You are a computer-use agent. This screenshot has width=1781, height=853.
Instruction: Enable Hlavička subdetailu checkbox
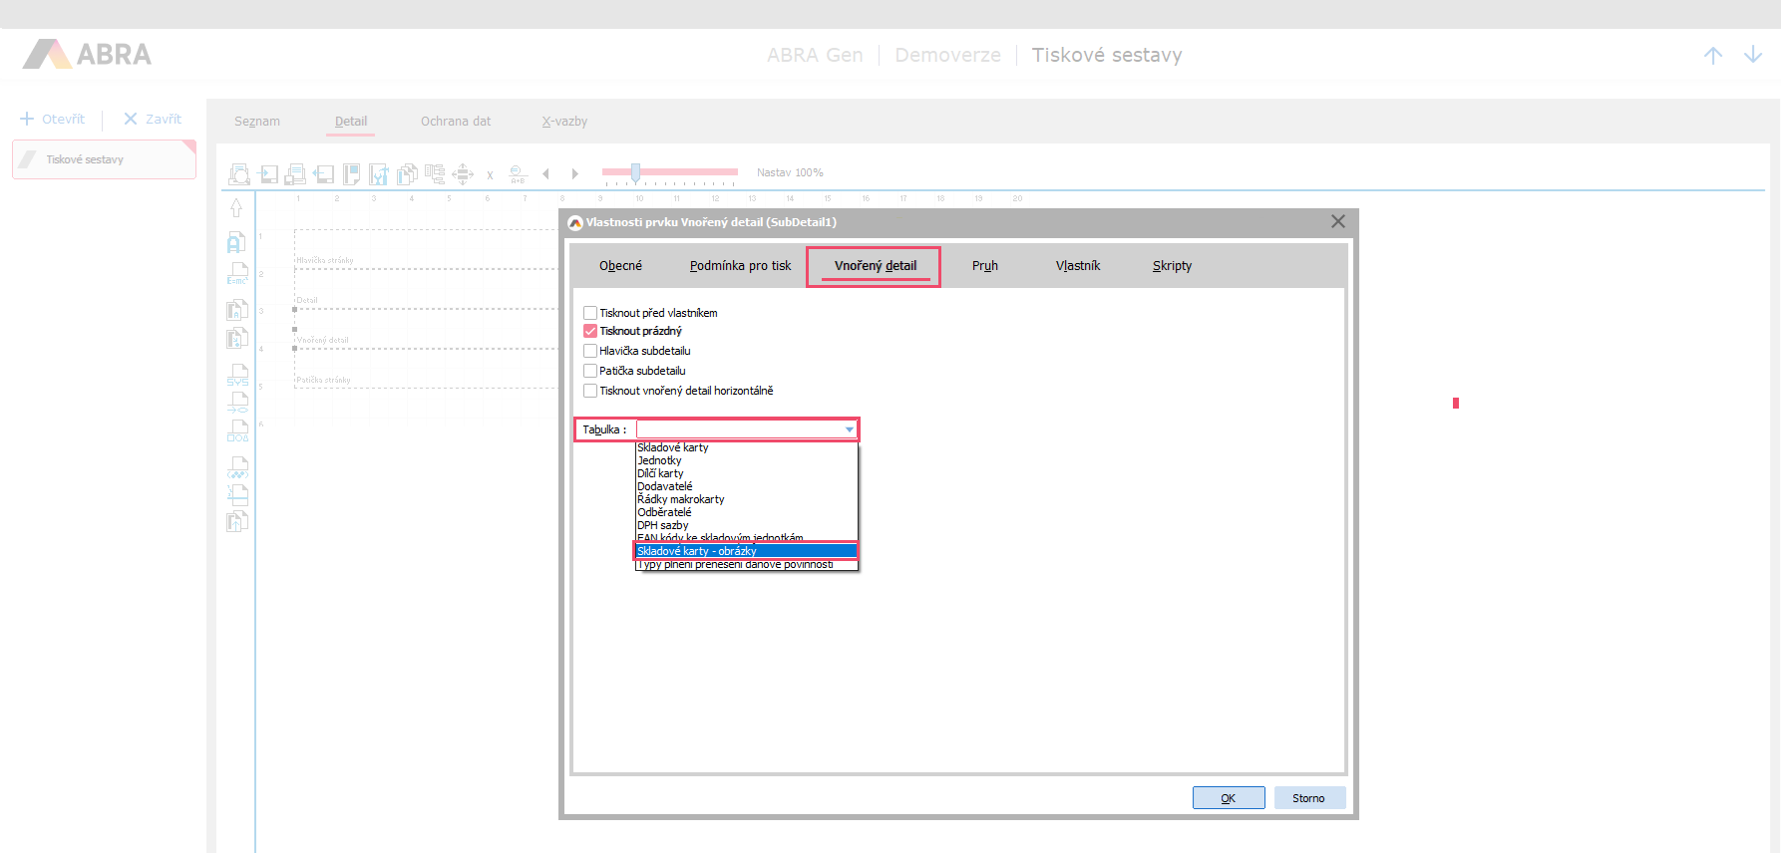click(590, 351)
